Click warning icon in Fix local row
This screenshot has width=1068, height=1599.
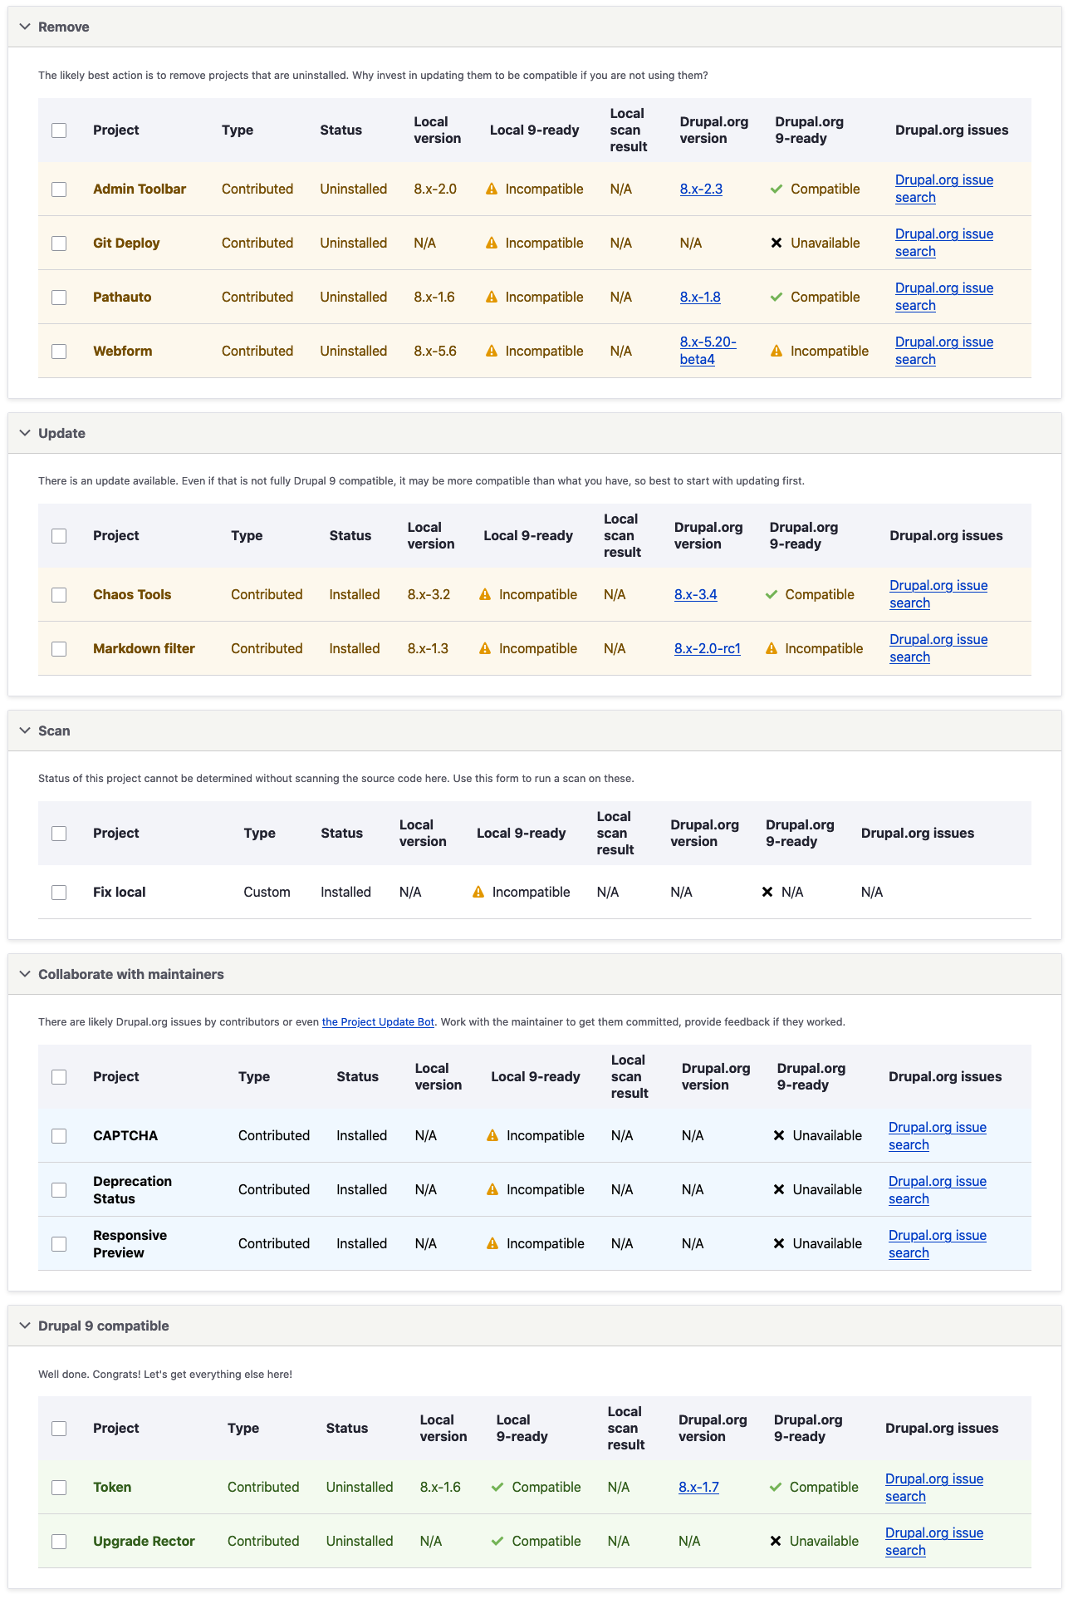pos(478,892)
